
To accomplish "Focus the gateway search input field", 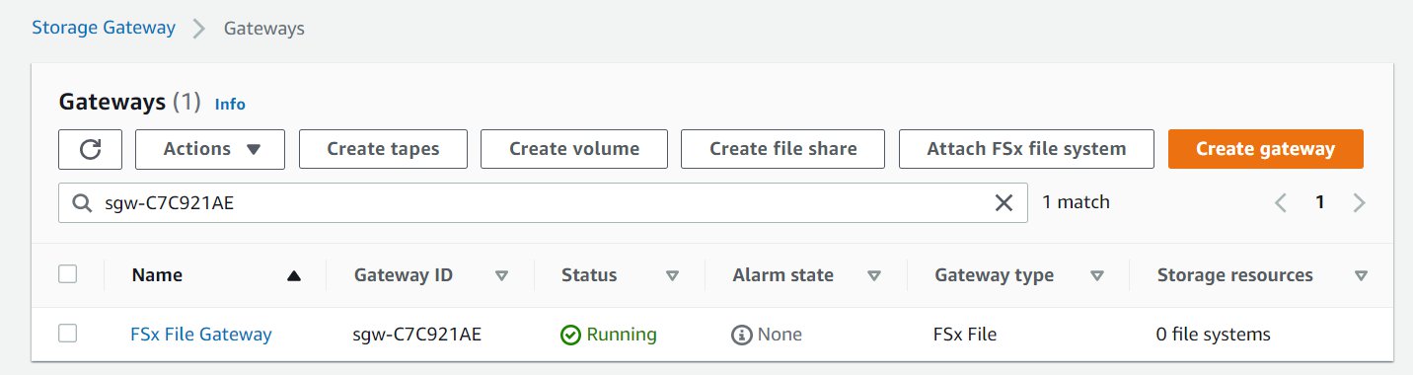I will [x=543, y=202].
